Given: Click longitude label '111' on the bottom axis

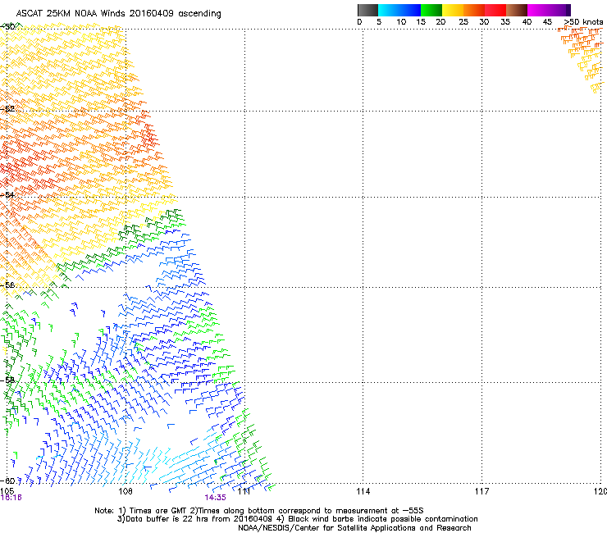Looking at the screenshot, I should [244, 491].
